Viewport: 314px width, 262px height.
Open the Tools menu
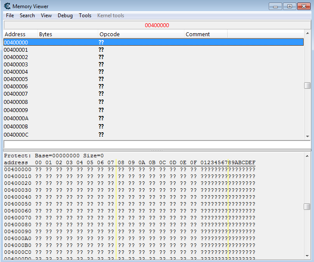coord(85,16)
